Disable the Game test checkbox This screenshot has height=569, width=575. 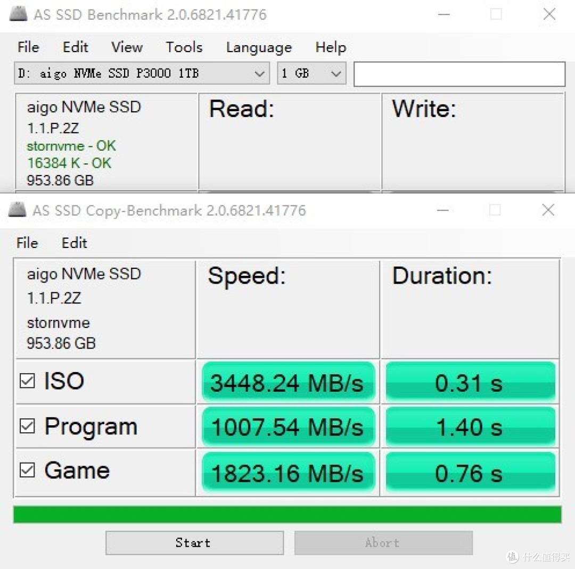point(27,470)
